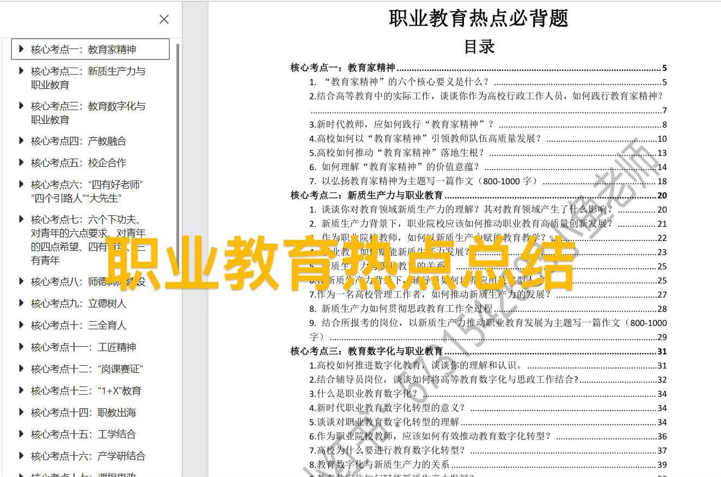Expand 核心考点十一：工匠精神 bookmark arrow
Image resolution: width=721 pixels, height=477 pixels.
tap(21, 347)
